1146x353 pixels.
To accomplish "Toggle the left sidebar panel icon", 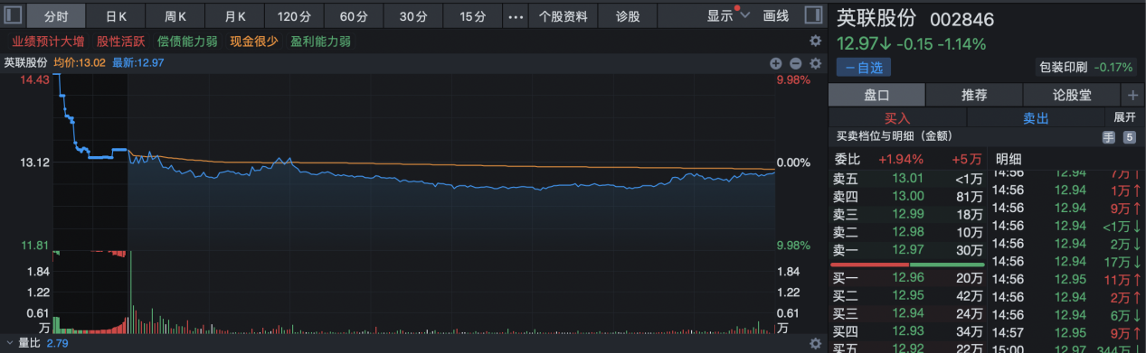I will (x=14, y=15).
